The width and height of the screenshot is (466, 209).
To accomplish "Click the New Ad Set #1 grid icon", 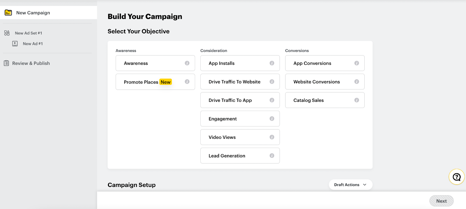I will point(7,33).
